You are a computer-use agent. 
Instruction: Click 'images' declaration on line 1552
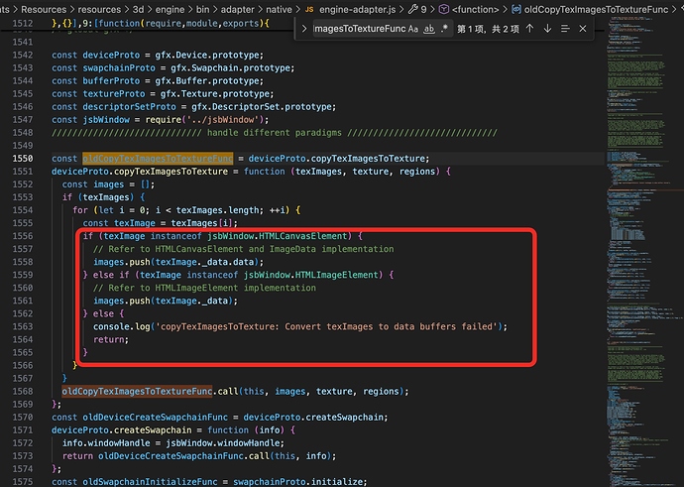point(109,184)
